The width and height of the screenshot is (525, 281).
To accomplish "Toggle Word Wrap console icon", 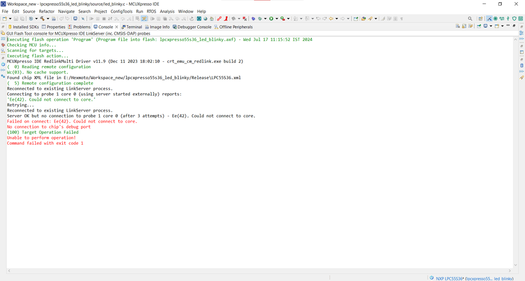I will [x=470, y=26].
